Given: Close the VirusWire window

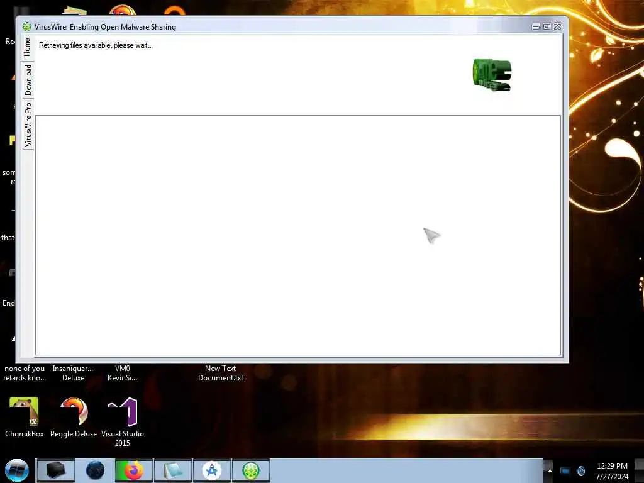Looking at the screenshot, I should coord(557,26).
